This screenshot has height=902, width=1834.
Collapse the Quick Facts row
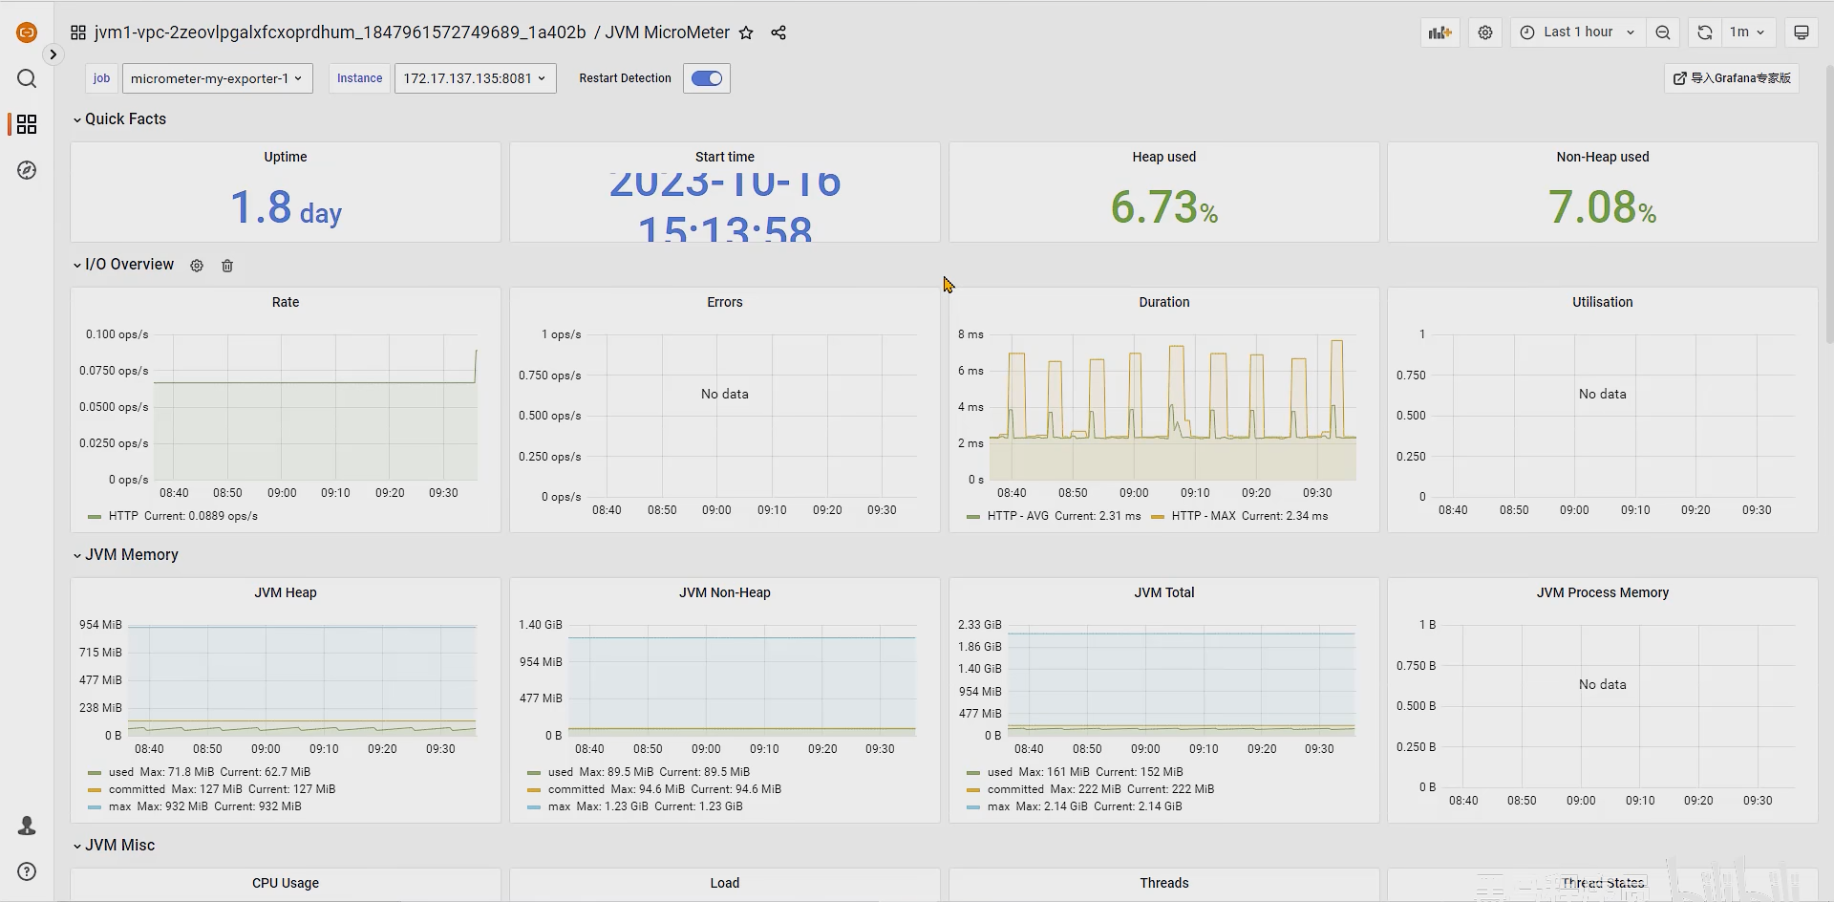[x=119, y=119]
